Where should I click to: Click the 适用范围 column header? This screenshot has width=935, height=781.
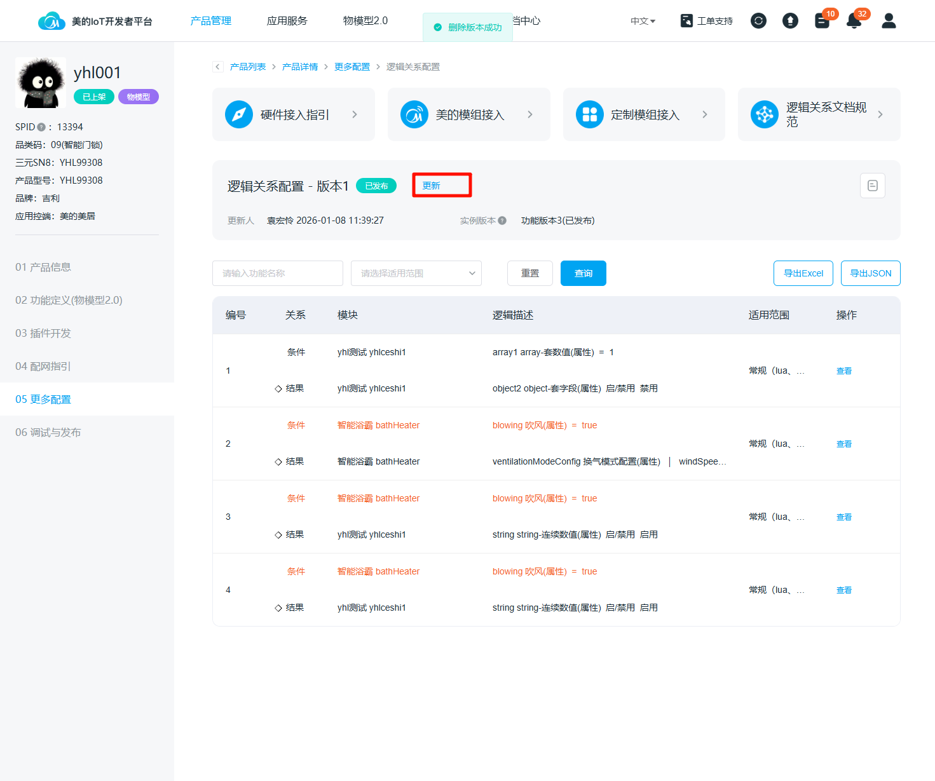769,315
